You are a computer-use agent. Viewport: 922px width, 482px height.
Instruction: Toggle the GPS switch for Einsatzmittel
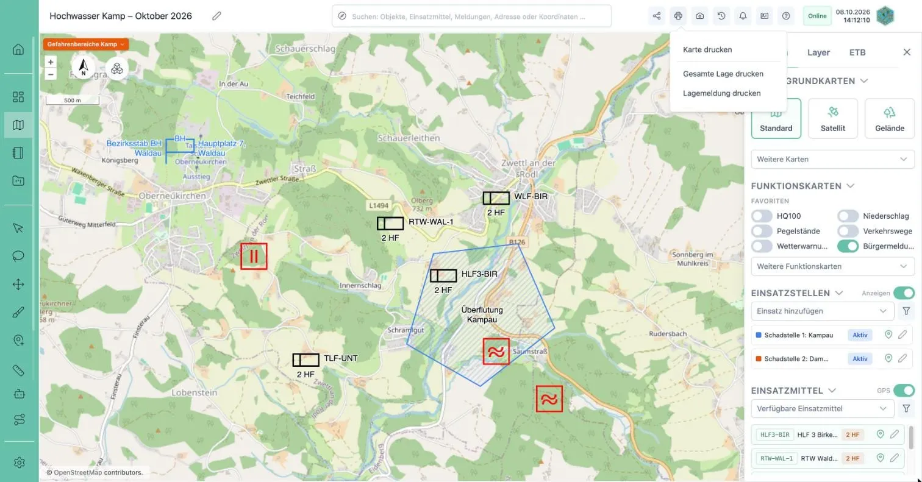pyautogui.click(x=904, y=391)
